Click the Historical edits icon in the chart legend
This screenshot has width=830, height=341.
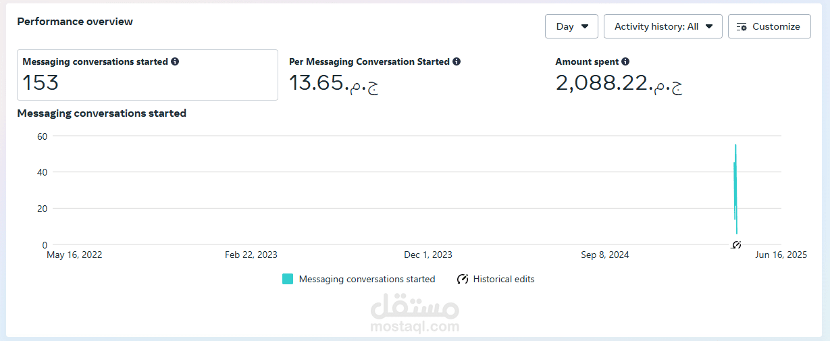click(463, 279)
